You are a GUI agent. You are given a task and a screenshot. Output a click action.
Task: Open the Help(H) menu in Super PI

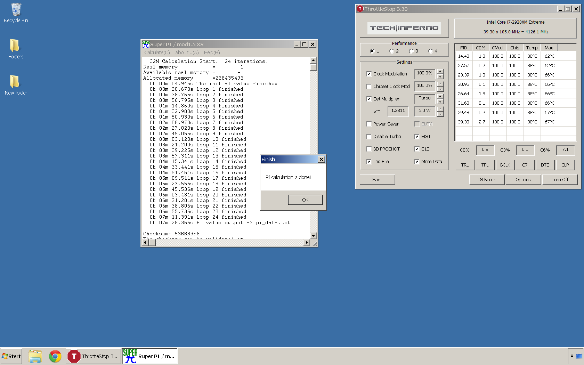(212, 52)
